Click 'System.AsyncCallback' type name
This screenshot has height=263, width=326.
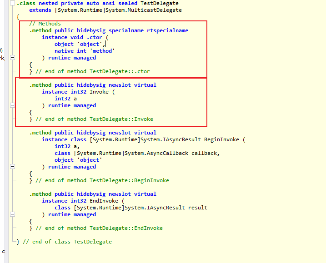(x=156, y=154)
